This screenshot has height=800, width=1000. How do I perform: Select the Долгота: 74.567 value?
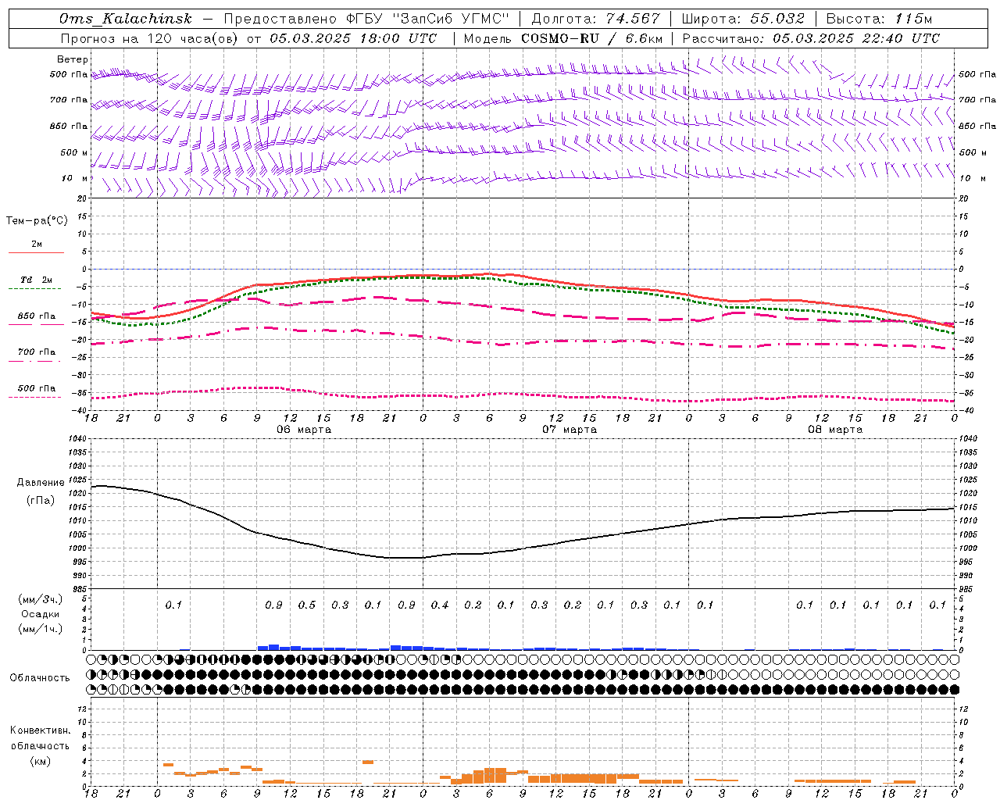(596, 19)
